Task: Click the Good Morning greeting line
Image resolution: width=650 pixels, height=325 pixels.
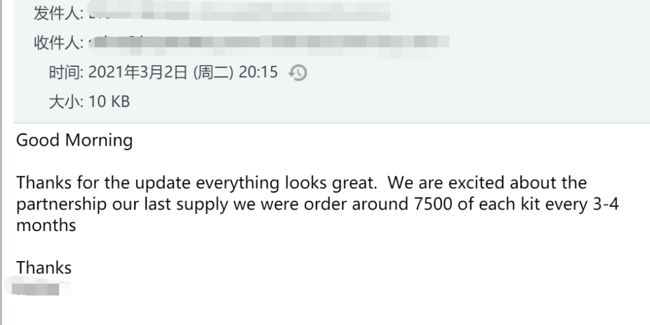Action: (74, 140)
